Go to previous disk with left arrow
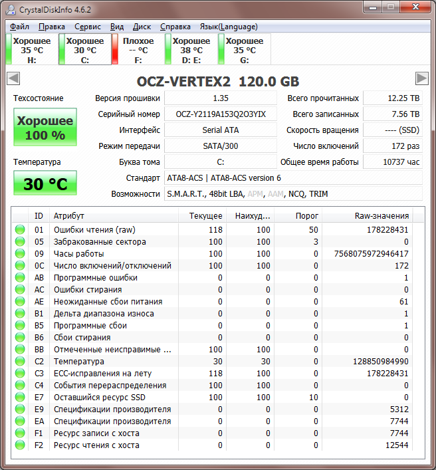This screenshot has height=470, width=436. (x=13, y=78)
